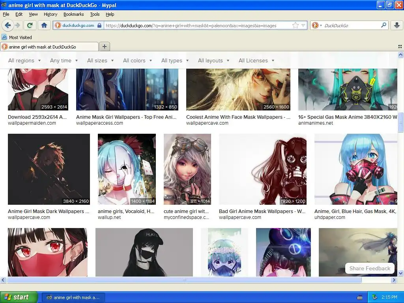Click the animanimes.net source link

[316, 123]
